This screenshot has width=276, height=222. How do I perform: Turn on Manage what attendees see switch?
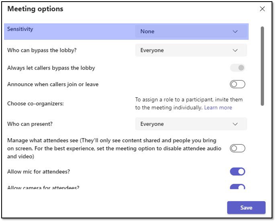tap(237, 148)
